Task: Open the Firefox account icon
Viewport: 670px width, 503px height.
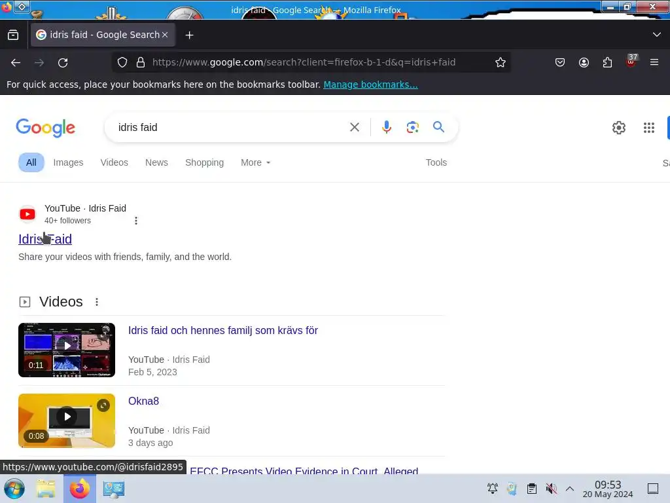Action: pos(584,62)
